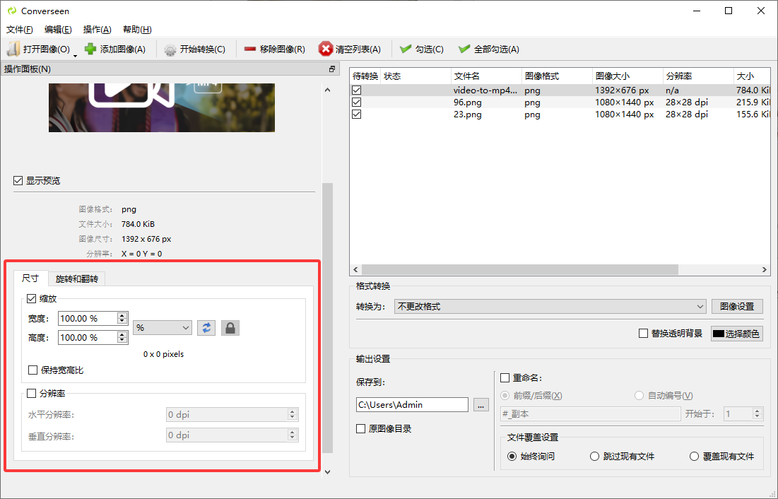This screenshot has width=778, height=499.
Task: Open the 编辑(E) menu
Action: pyautogui.click(x=58, y=30)
